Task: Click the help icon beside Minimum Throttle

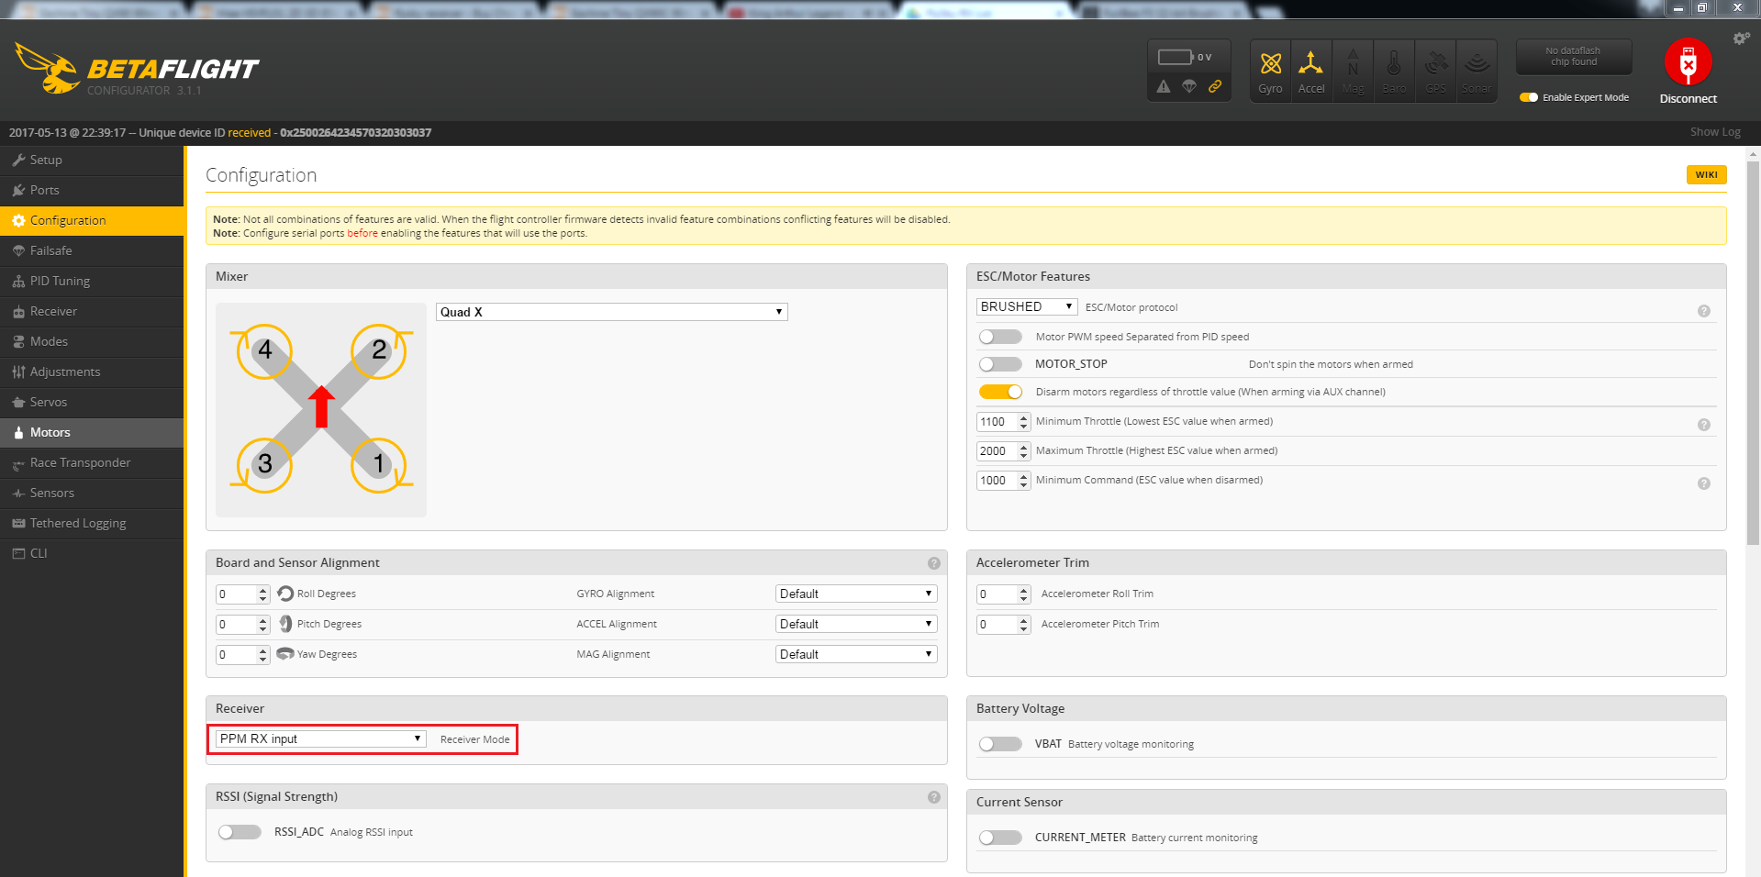Action: pos(1704,425)
